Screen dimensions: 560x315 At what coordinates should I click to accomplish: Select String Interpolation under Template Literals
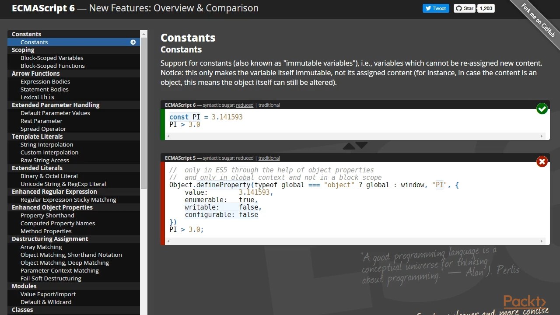click(47, 144)
